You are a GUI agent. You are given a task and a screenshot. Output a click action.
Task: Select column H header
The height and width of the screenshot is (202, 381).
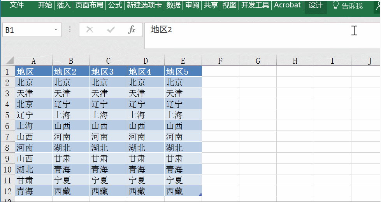295,61
